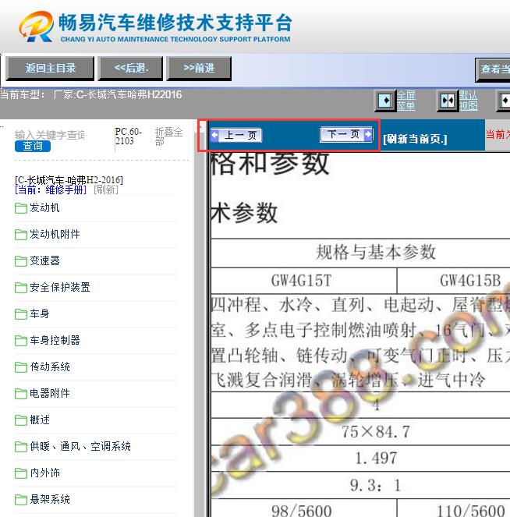The width and height of the screenshot is (510, 517).
Task: Expand the 发动机 tree item
Action: (x=44, y=207)
